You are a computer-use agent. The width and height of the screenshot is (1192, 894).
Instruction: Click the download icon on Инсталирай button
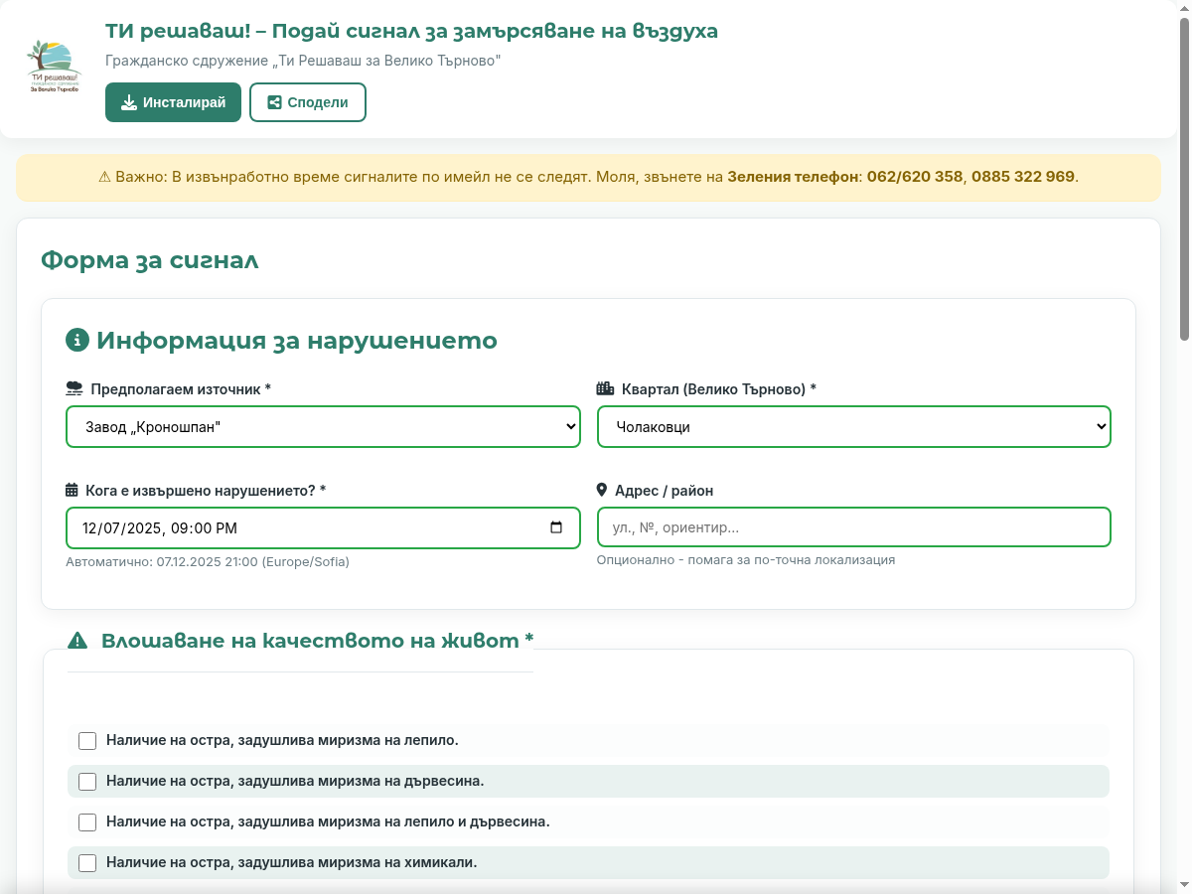click(129, 102)
